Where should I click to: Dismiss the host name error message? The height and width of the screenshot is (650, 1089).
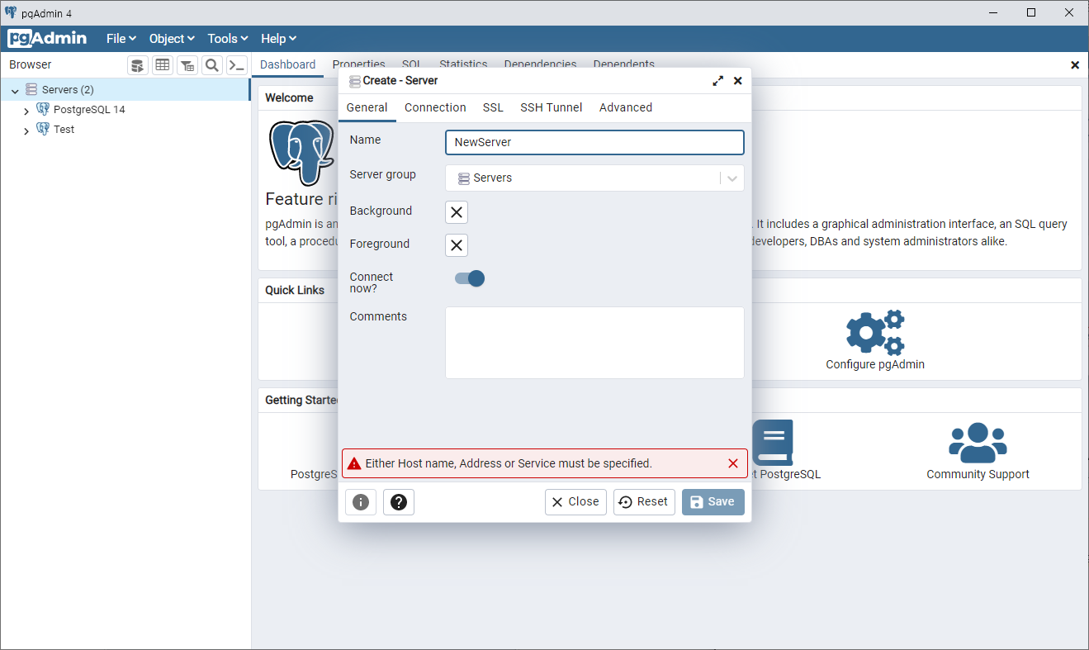(x=733, y=463)
